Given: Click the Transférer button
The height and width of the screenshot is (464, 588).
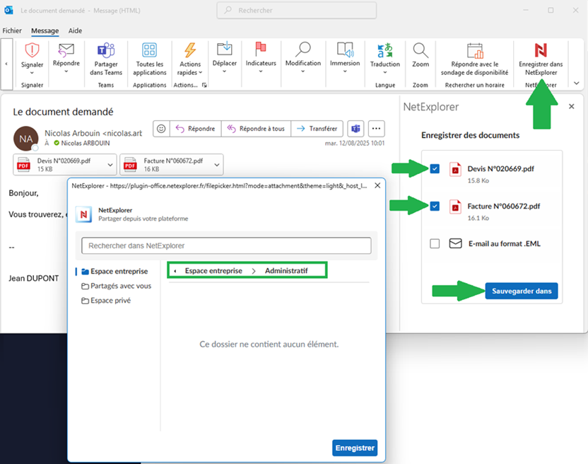Looking at the screenshot, I should click(317, 129).
